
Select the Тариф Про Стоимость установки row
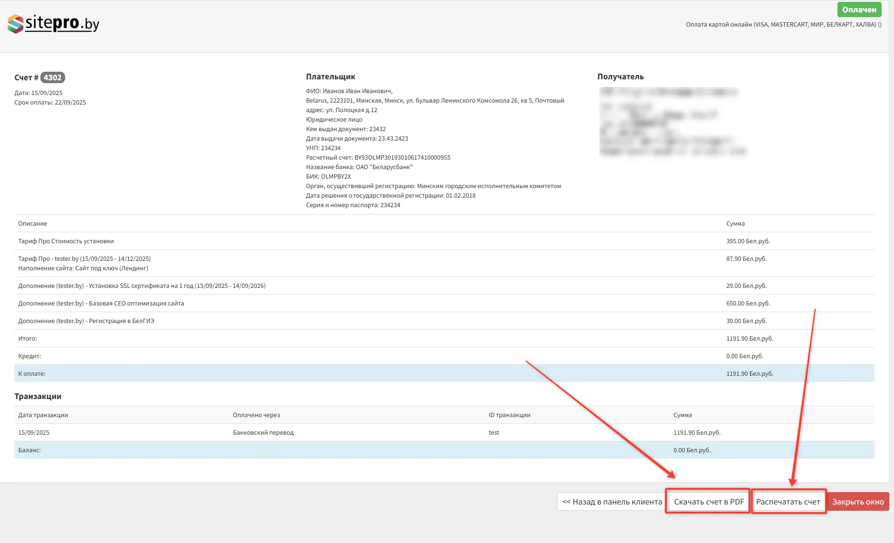point(66,241)
